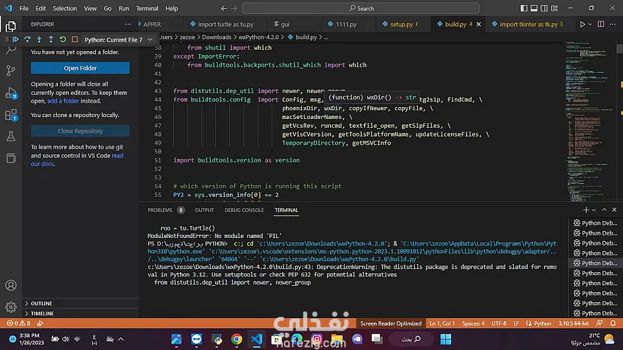Select Python interpreter 3.10.5 64-bit

click(x=573, y=323)
